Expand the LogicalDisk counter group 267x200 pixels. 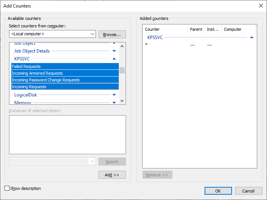114,95
